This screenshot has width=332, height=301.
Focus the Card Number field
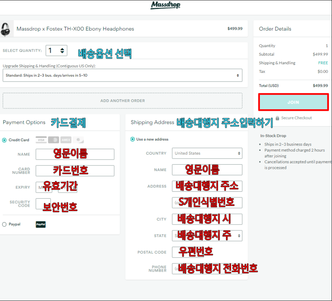point(75,171)
